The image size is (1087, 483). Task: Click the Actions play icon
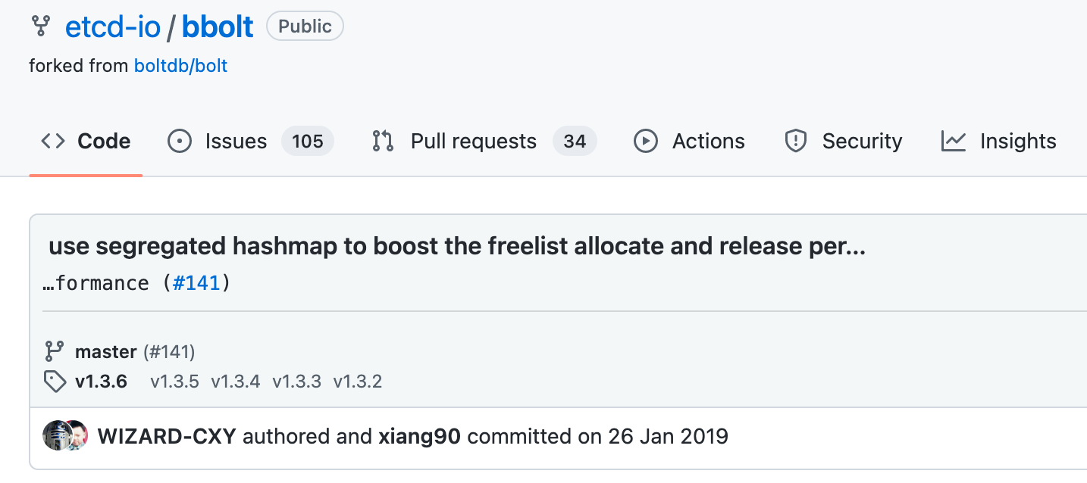[x=646, y=141]
